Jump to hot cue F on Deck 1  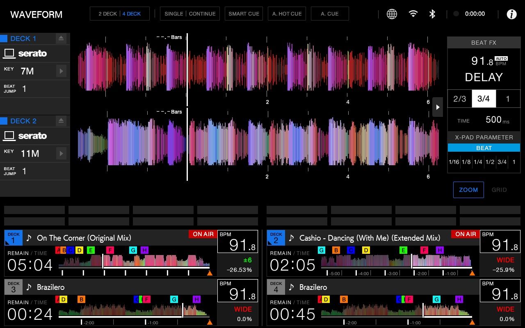coord(110,250)
